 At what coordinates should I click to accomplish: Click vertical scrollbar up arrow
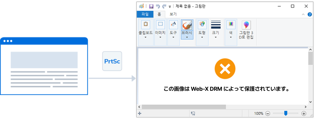tap(310, 49)
